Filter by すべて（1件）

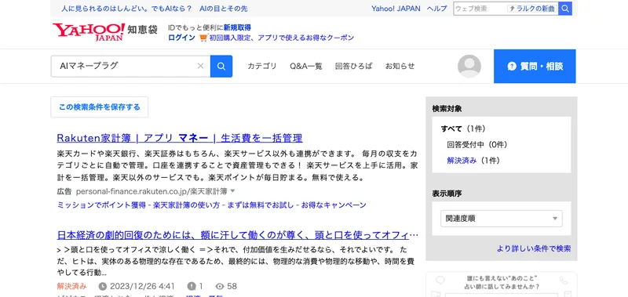tap(463, 129)
